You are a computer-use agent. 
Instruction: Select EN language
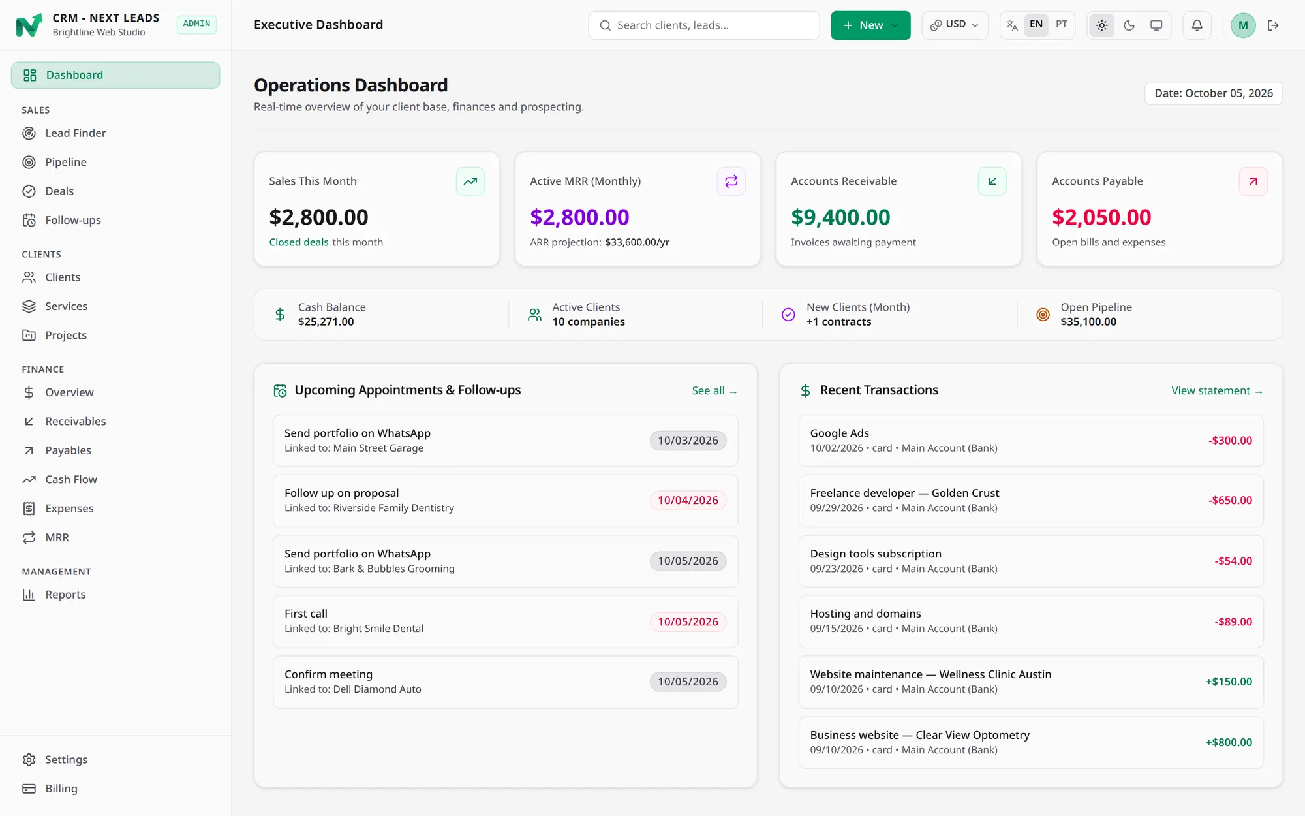click(1036, 25)
